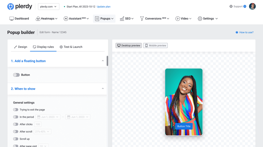Click the Update plan link
This screenshot has height=147, width=263.
[x=104, y=7]
